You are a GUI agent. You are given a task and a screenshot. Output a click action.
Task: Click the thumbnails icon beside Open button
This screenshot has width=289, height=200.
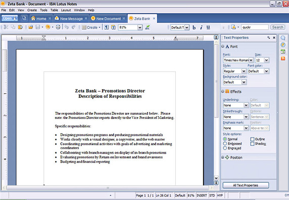click(x=24, y=18)
